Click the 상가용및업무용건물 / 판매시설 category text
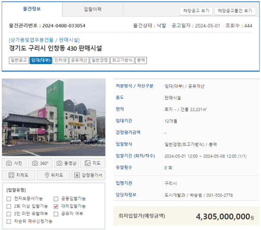The image size is (261, 230). 44,40
